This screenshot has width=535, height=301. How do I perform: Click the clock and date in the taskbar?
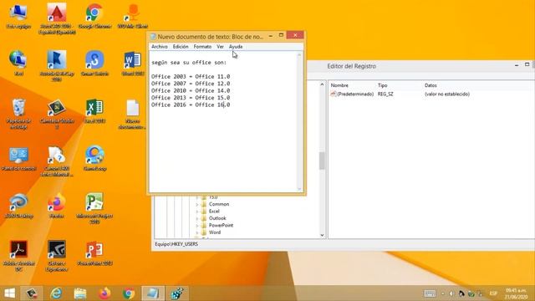point(516,293)
